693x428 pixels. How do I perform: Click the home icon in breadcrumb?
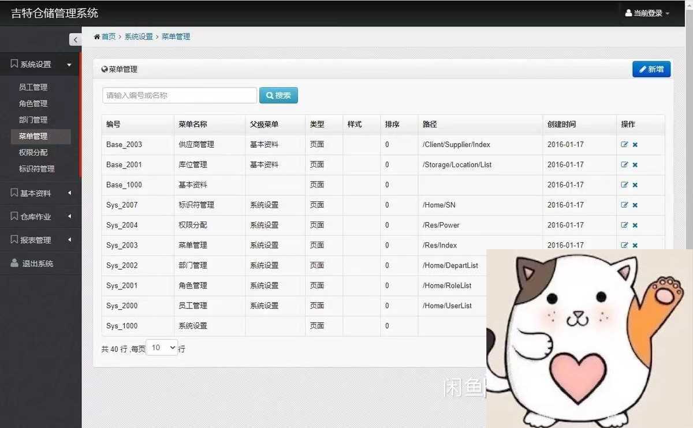(97, 36)
